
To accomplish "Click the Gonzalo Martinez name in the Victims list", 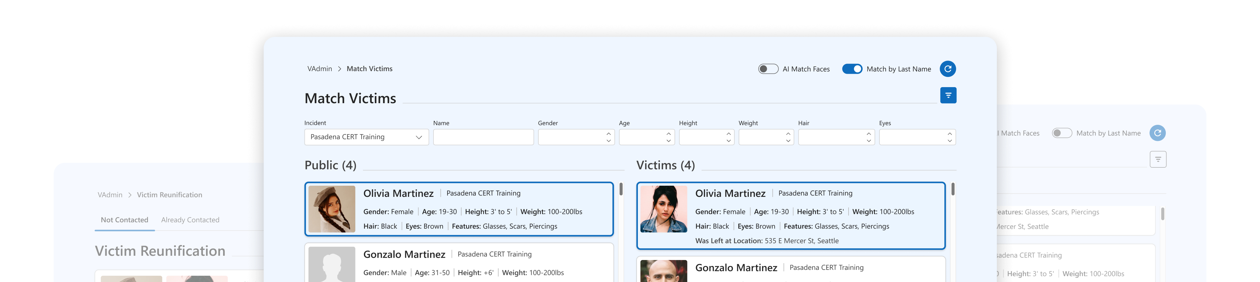I will tap(736, 268).
